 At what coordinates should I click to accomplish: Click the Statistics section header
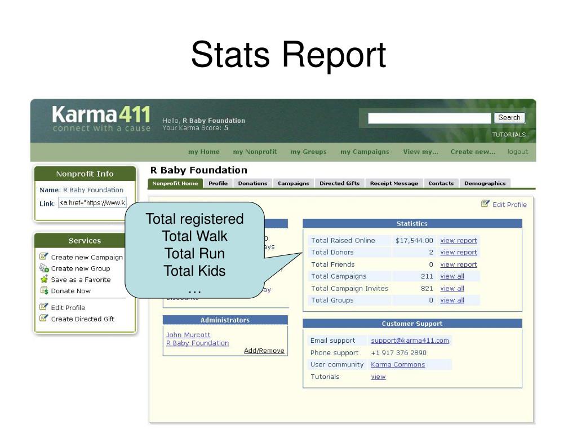412,223
